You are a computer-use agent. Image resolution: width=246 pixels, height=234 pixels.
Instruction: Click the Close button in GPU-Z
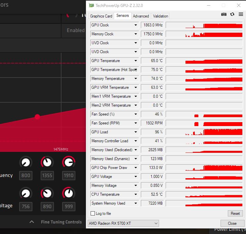(232, 223)
